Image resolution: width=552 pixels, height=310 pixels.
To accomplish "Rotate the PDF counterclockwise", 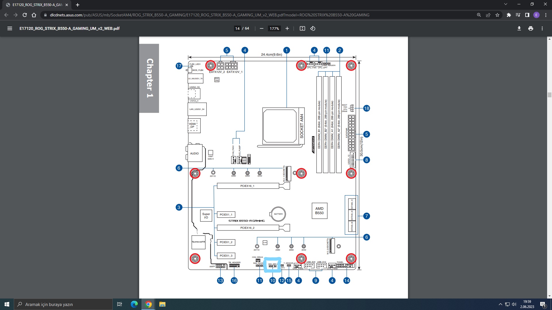I will (x=313, y=28).
